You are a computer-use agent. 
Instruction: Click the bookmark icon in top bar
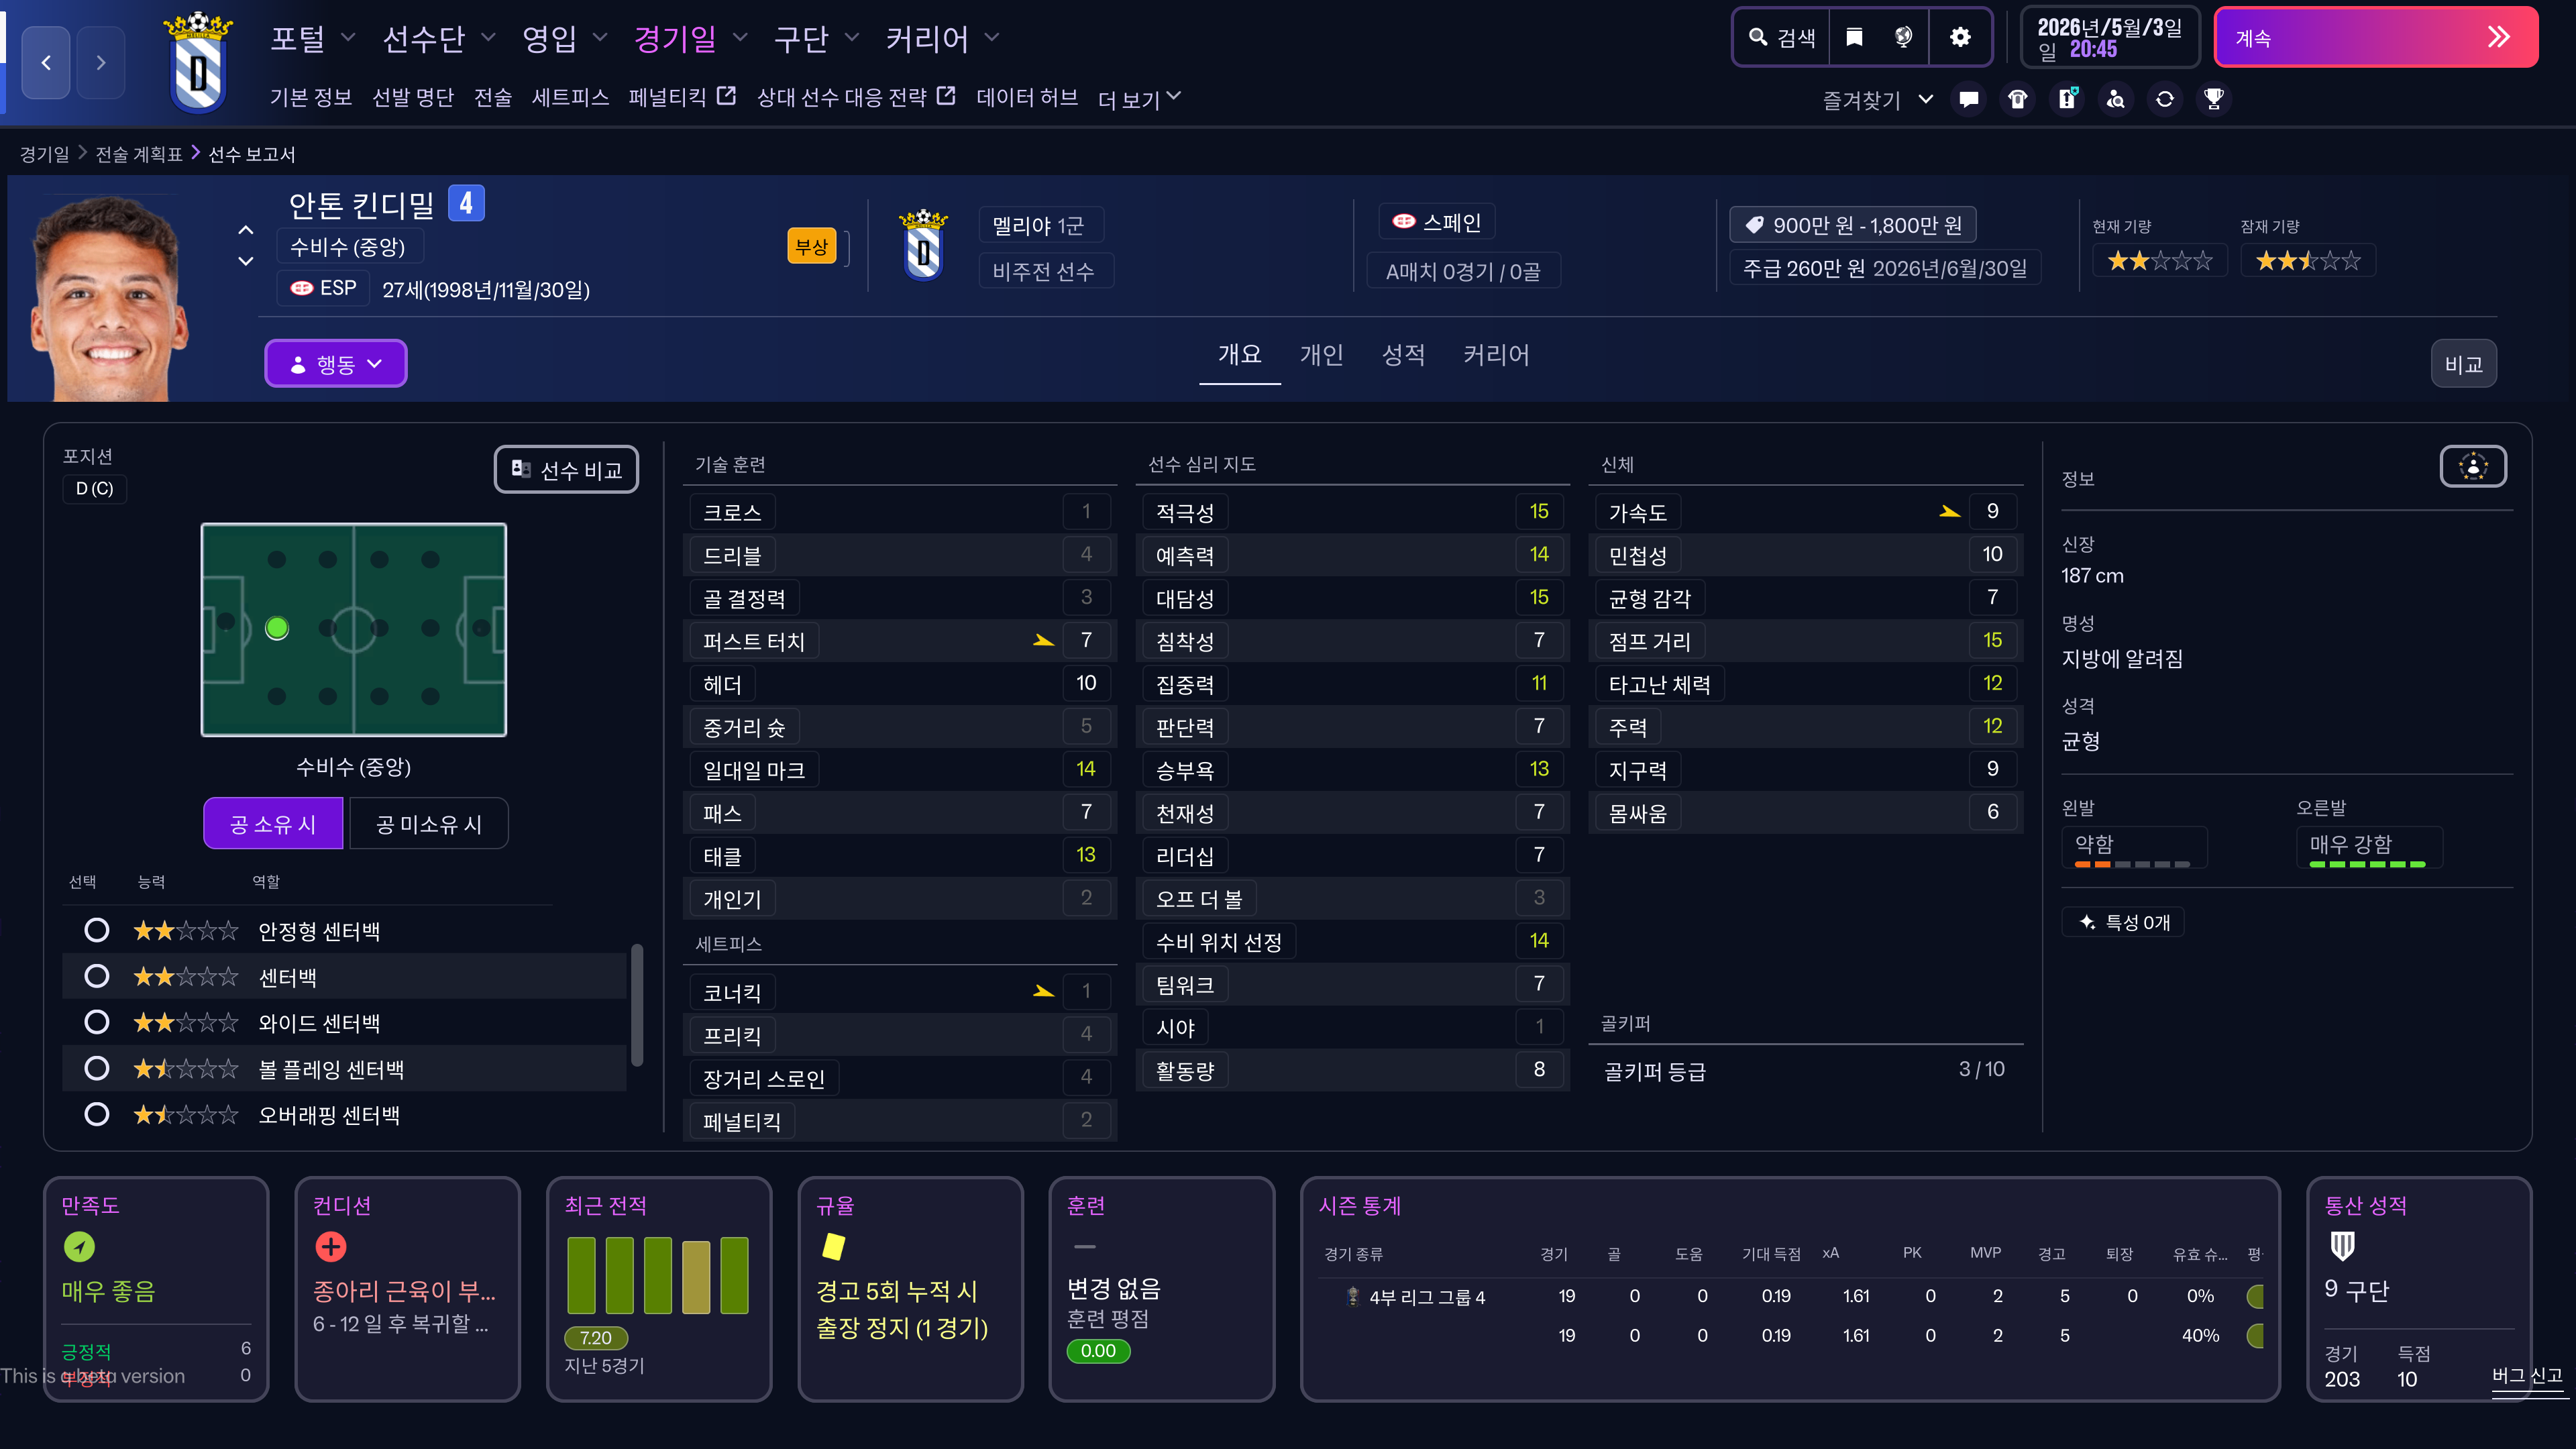(1854, 38)
